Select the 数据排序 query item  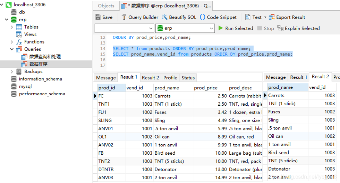(39, 64)
